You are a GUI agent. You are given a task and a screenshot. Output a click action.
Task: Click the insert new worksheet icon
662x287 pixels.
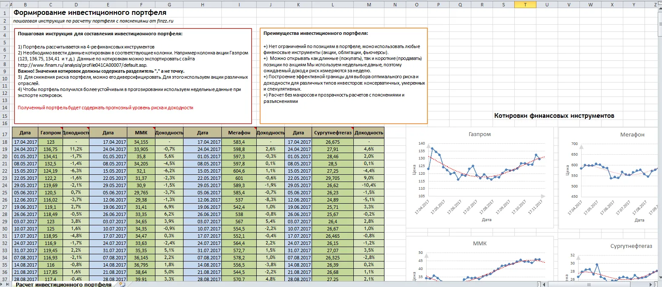[123, 284]
